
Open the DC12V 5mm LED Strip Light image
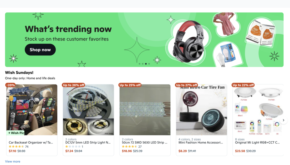click(88, 110)
